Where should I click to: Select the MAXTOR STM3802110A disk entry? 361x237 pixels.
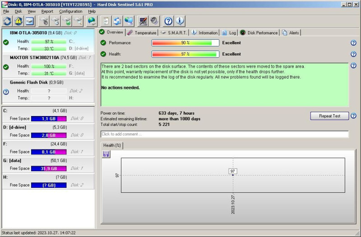48,65
